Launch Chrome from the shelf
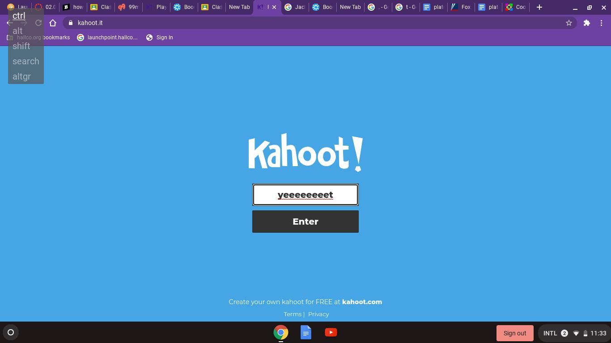Viewport: 611px width, 343px height. (281, 332)
